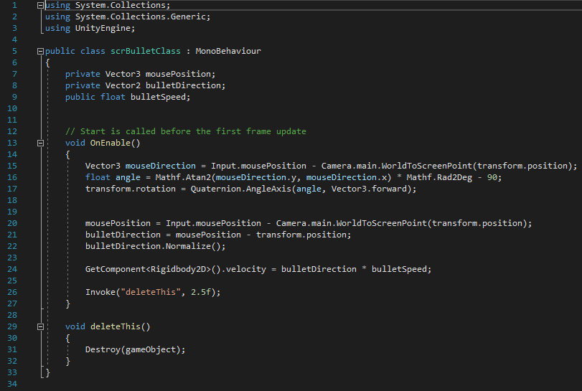Click line number 16 in the gutter
582x391 pixels.
click(14, 177)
